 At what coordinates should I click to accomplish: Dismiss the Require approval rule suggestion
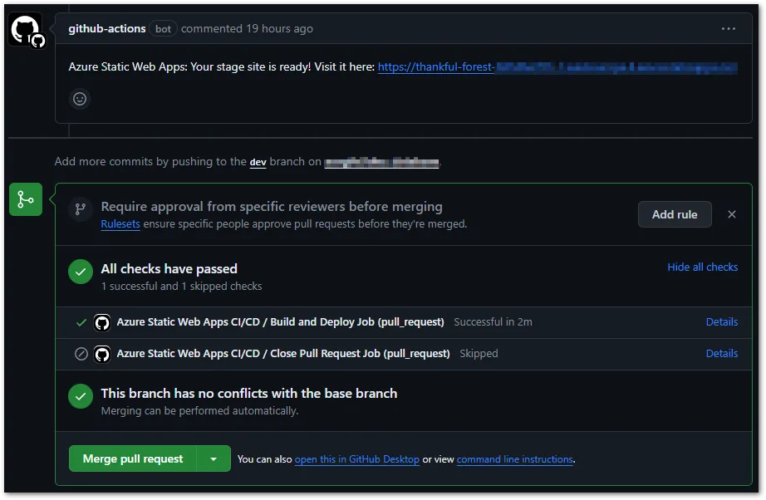731,214
